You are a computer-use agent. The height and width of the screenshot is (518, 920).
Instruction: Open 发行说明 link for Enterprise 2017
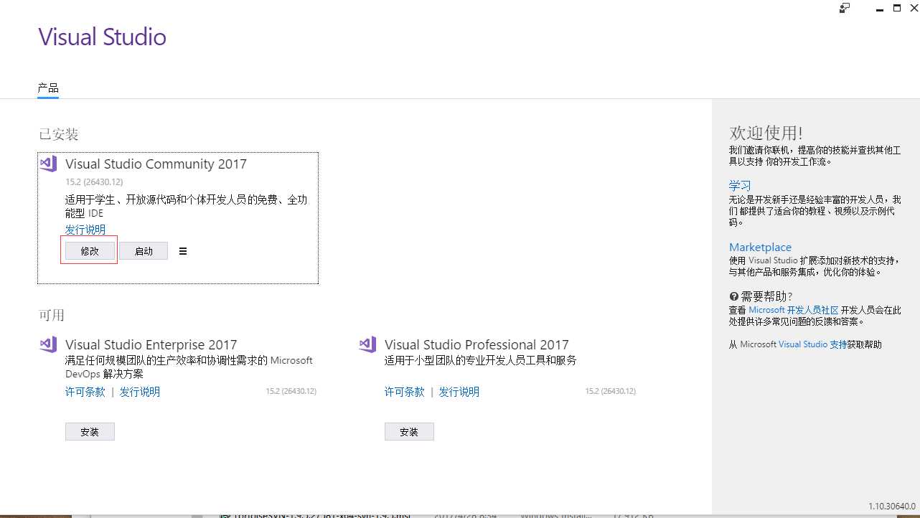point(140,392)
